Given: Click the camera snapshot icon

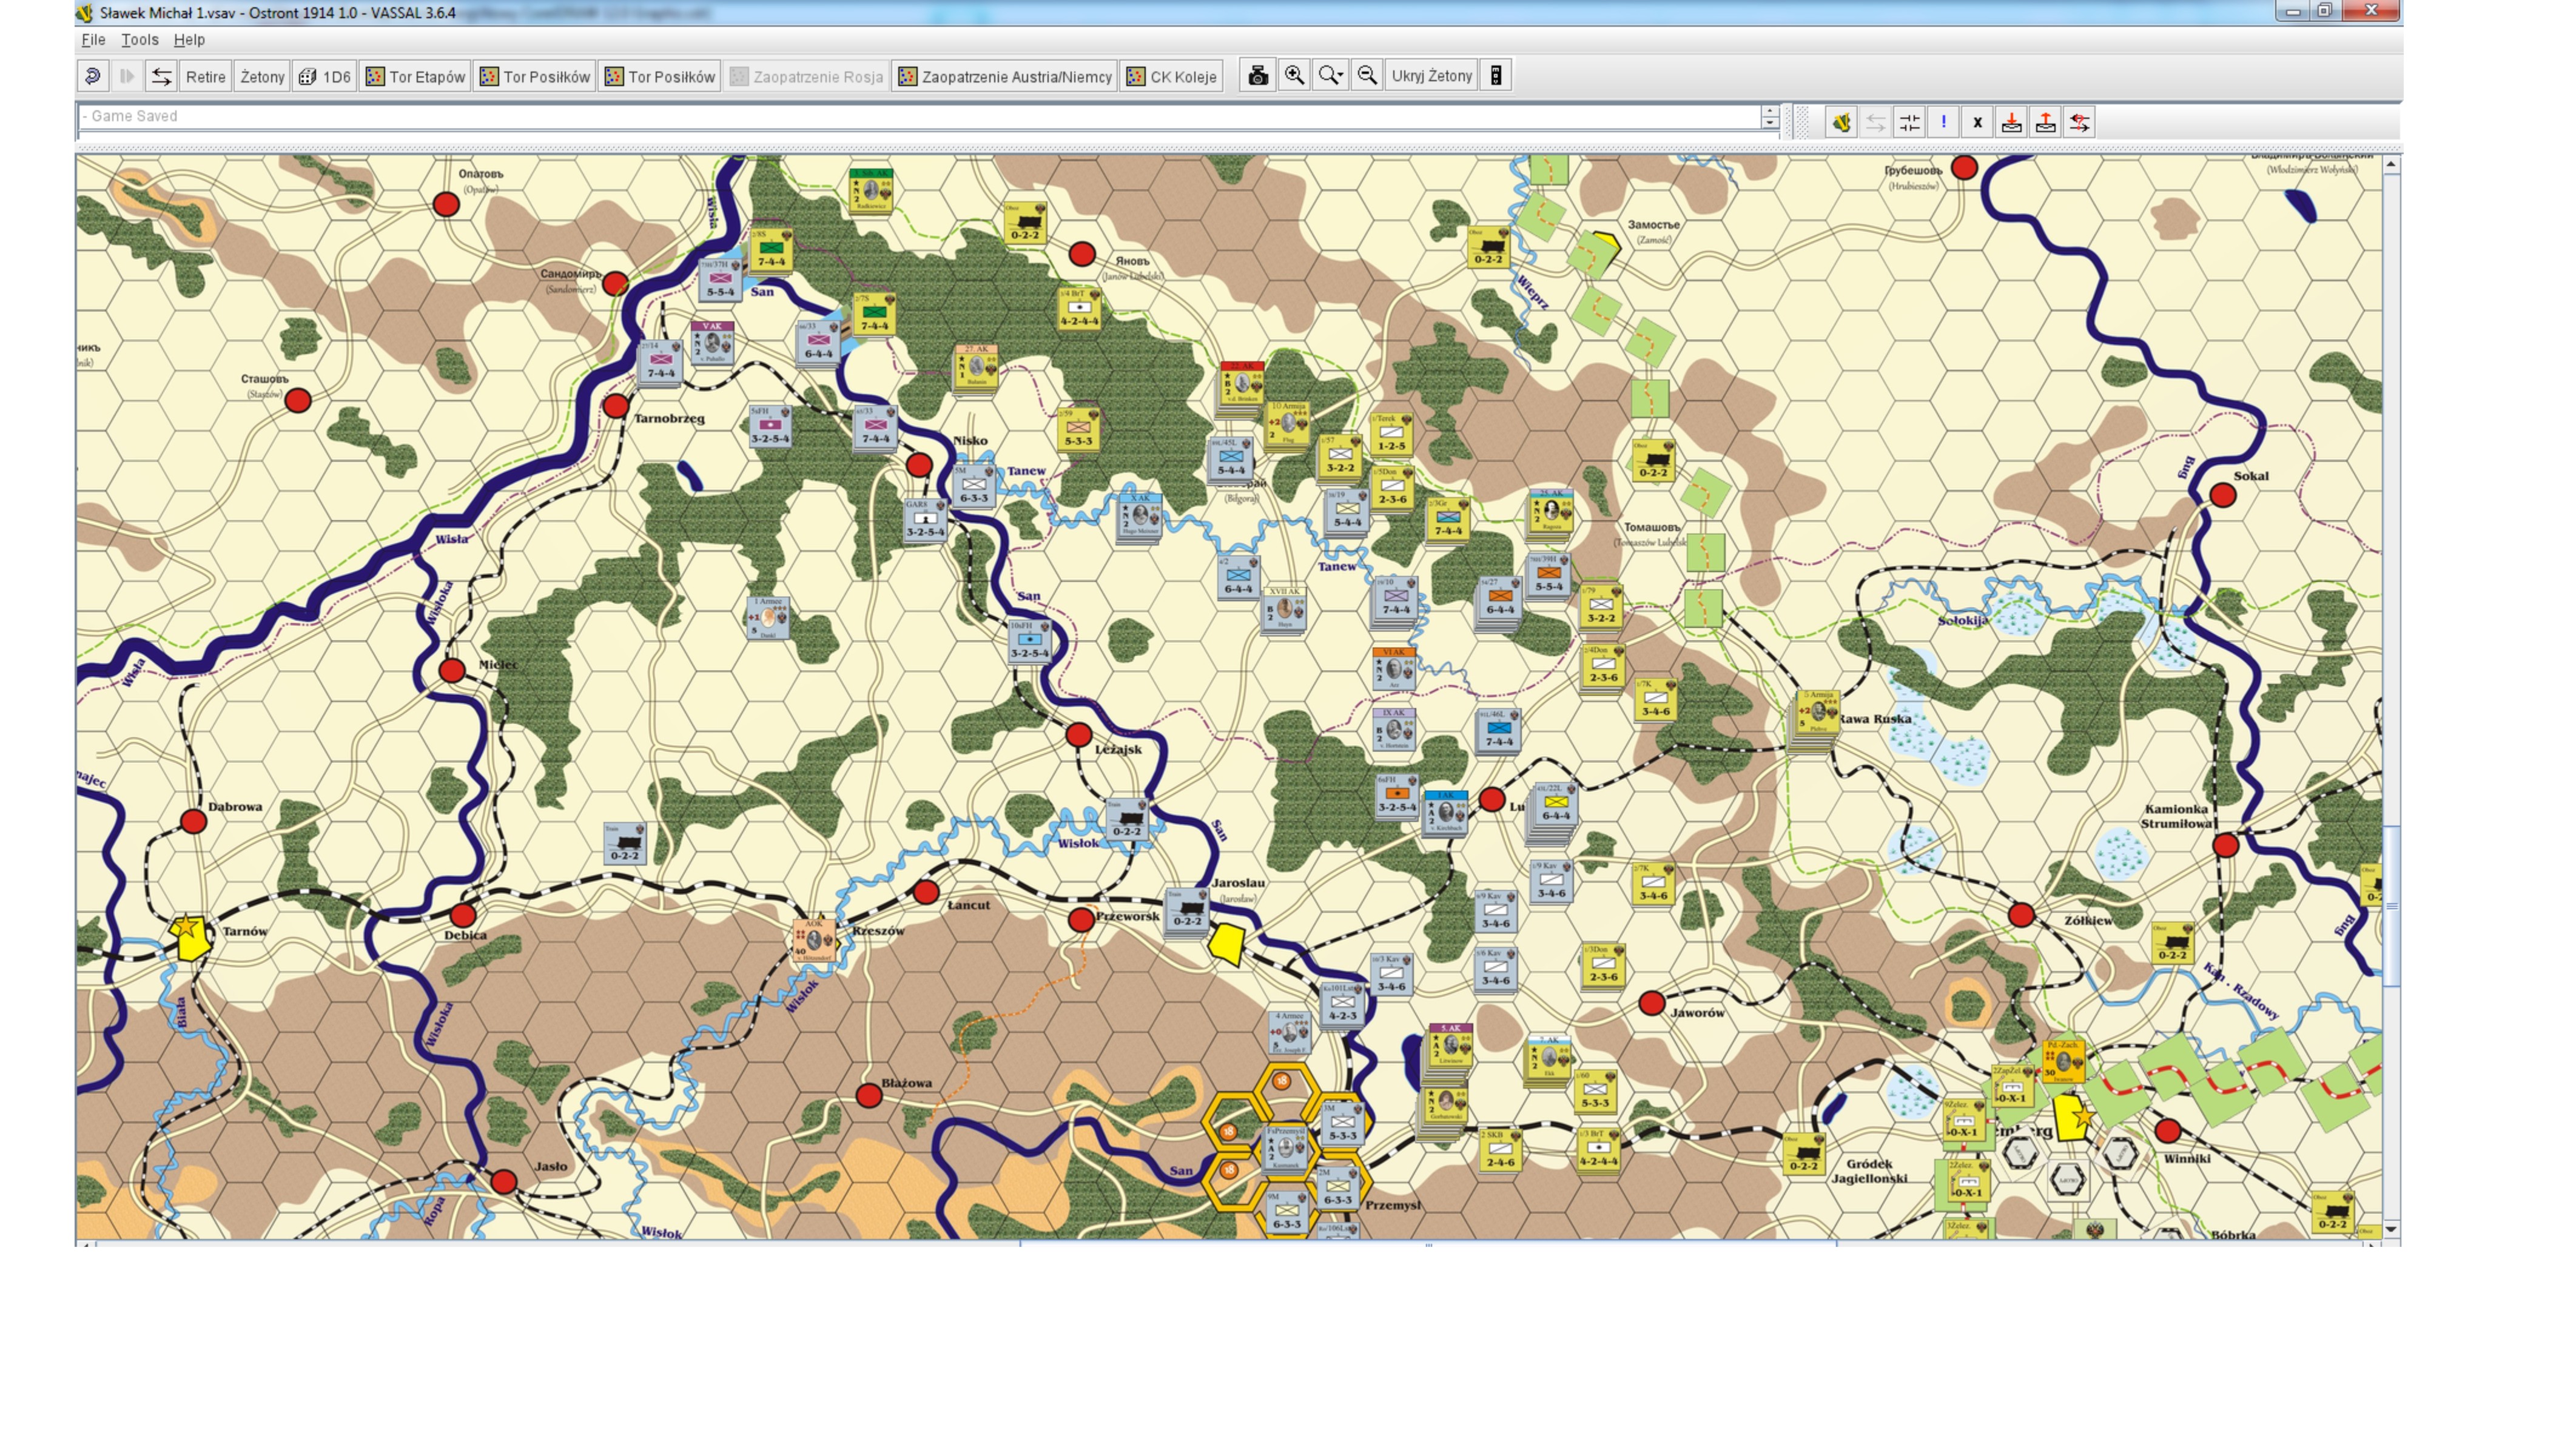Looking at the screenshot, I should click(x=1258, y=76).
